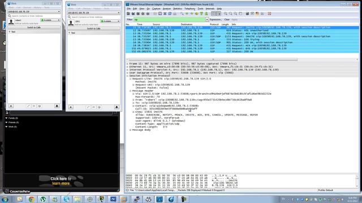Click start capture icon in Wireshark toolbar

[138, 14]
